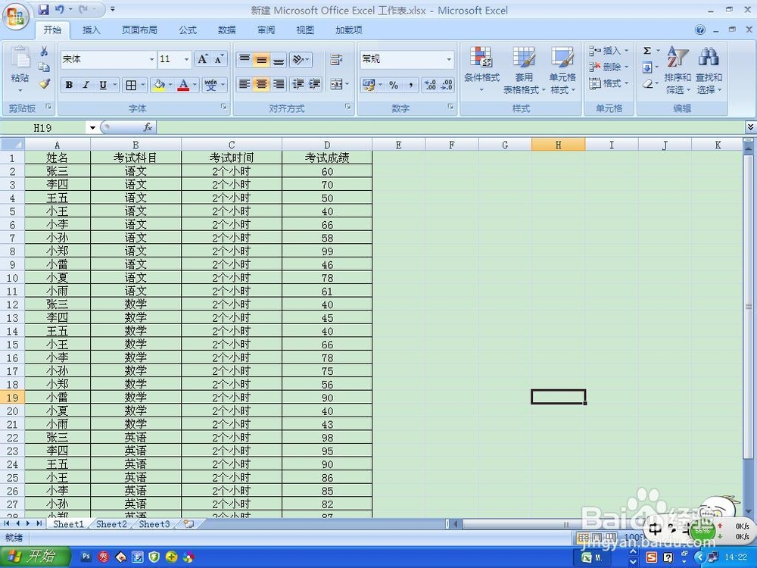
Task: Open 查找和选择 find and select
Action: point(709,70)
